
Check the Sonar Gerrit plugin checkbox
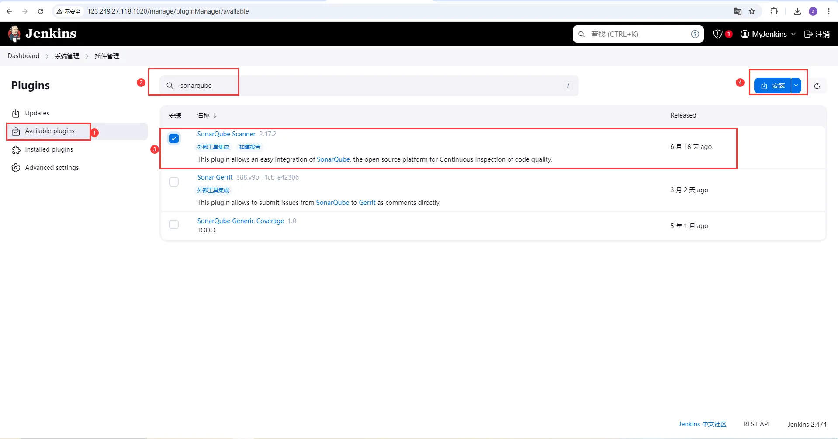click(x=174, y=182)
